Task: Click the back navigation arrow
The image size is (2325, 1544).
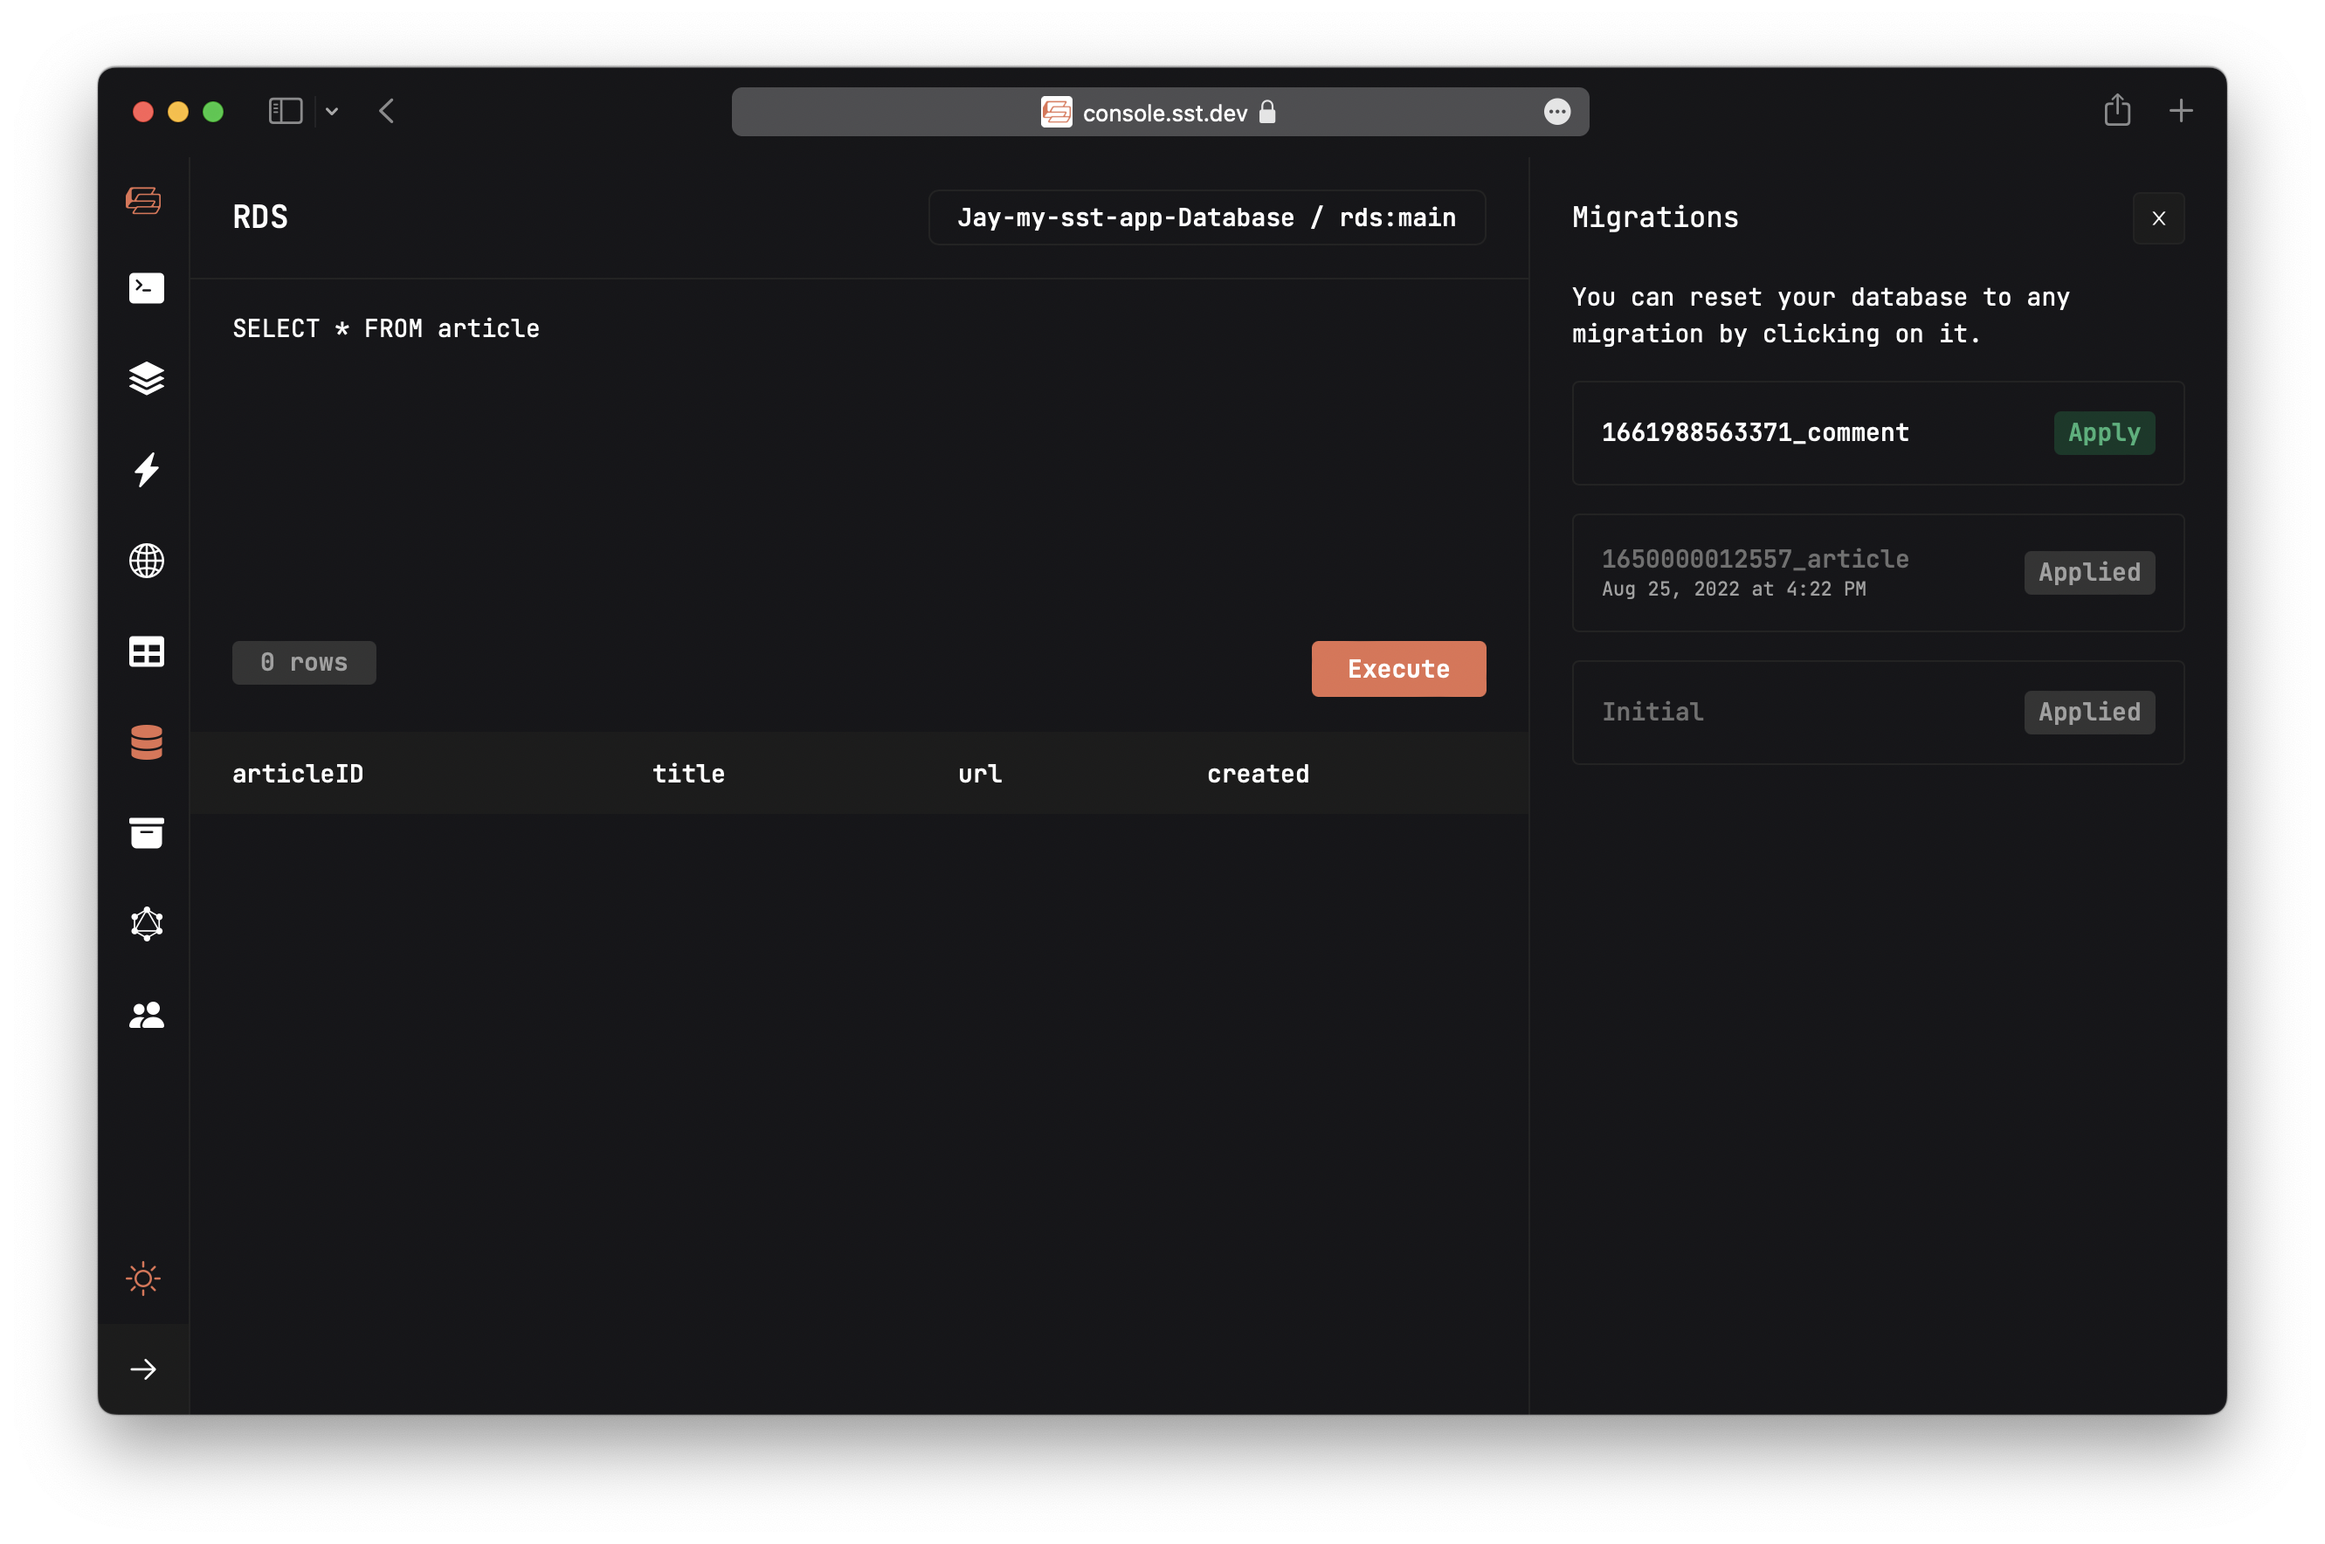Action: (388, 110)
